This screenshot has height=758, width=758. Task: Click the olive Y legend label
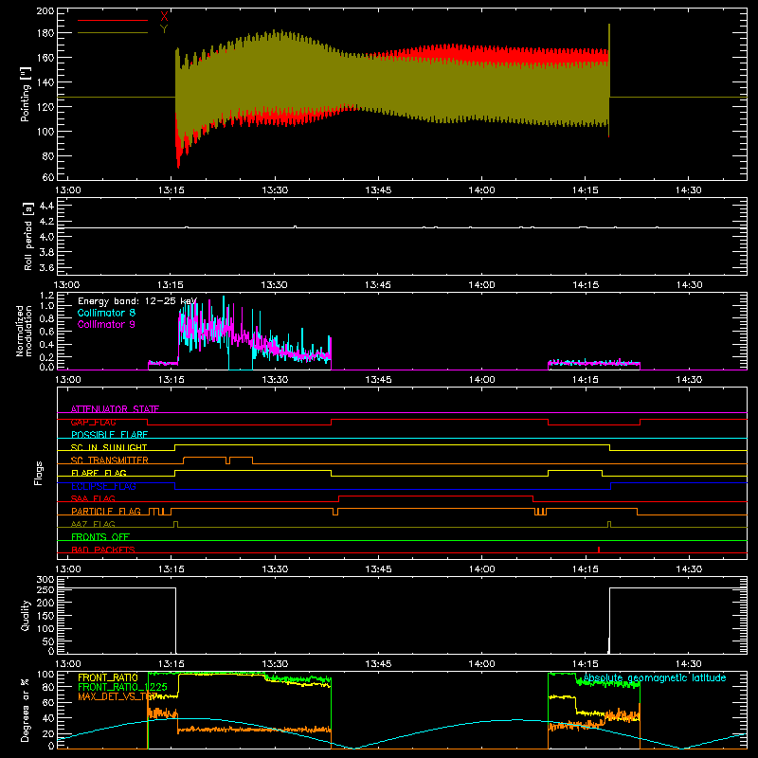tap(164, 29)
